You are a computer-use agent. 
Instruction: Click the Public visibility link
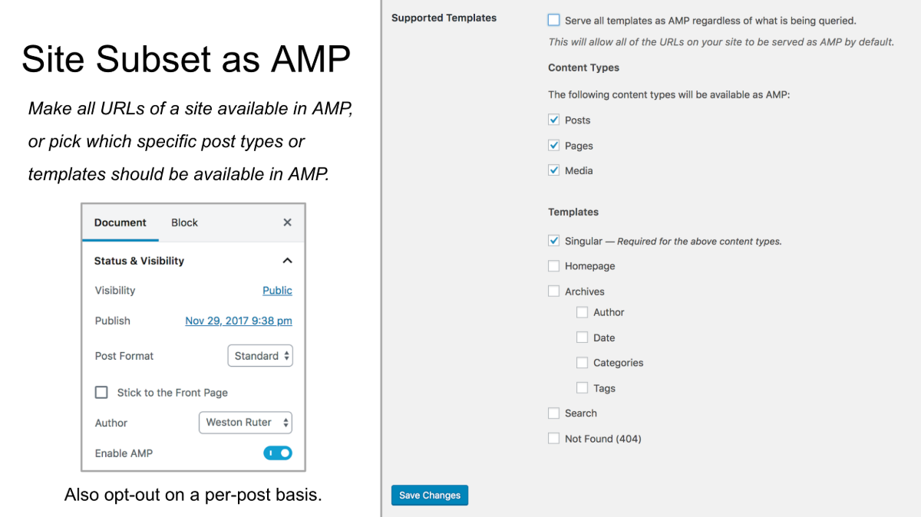(277, 291)
